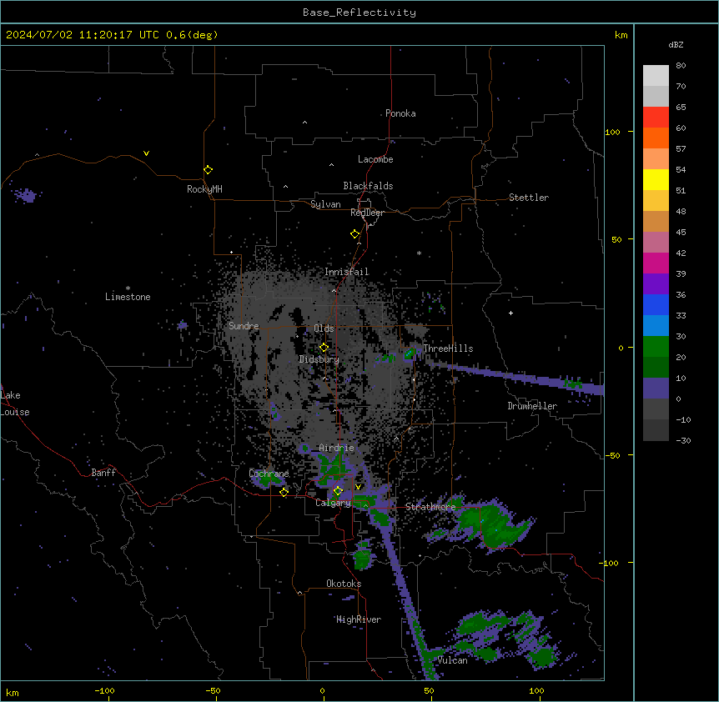The image size is (719, 702).
Task: Click the -50 tick on right axis
Action: point(612,455)
